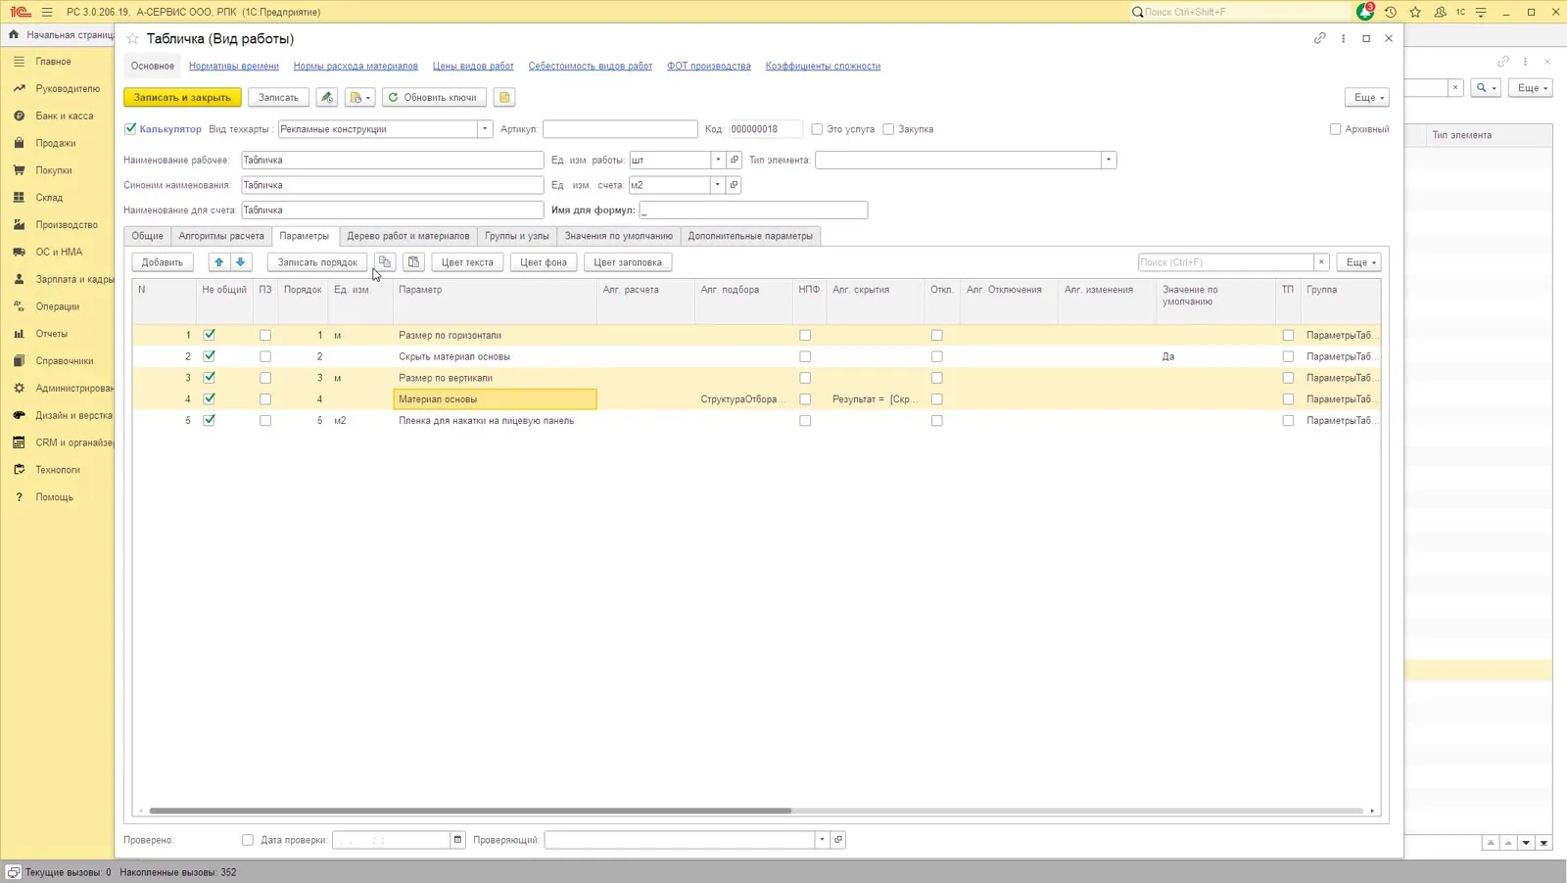Click the green pencil edit icon
The image size is (1567, 883).
coord(327,97)
